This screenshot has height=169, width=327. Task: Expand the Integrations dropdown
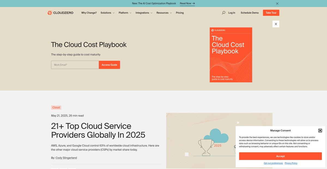[144, 13]
